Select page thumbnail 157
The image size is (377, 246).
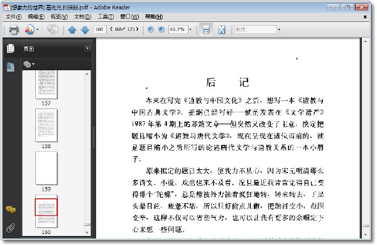(46, 85)
